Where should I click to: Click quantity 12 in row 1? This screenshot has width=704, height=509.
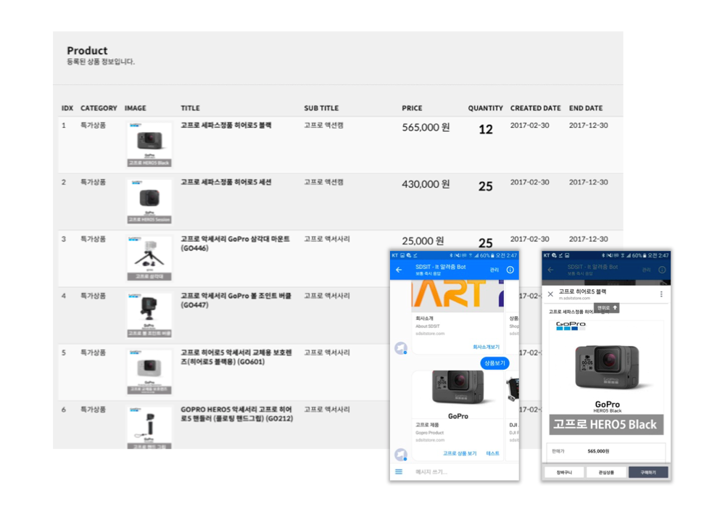[x=485, y=129]
